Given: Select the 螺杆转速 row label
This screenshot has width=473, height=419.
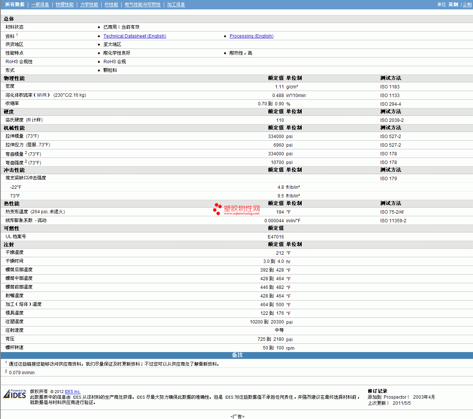Looking at the screenshot, I should point(14,348).
